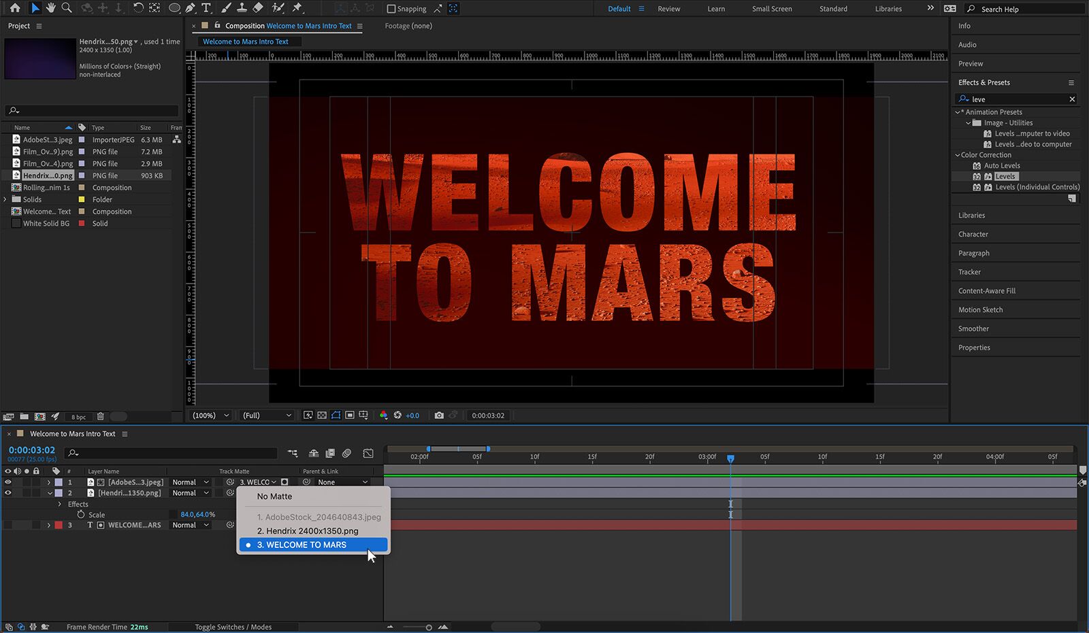
Task: Hide the AdobeS...3.jpeg layer visibility
Action: click(x=8, y=482)
